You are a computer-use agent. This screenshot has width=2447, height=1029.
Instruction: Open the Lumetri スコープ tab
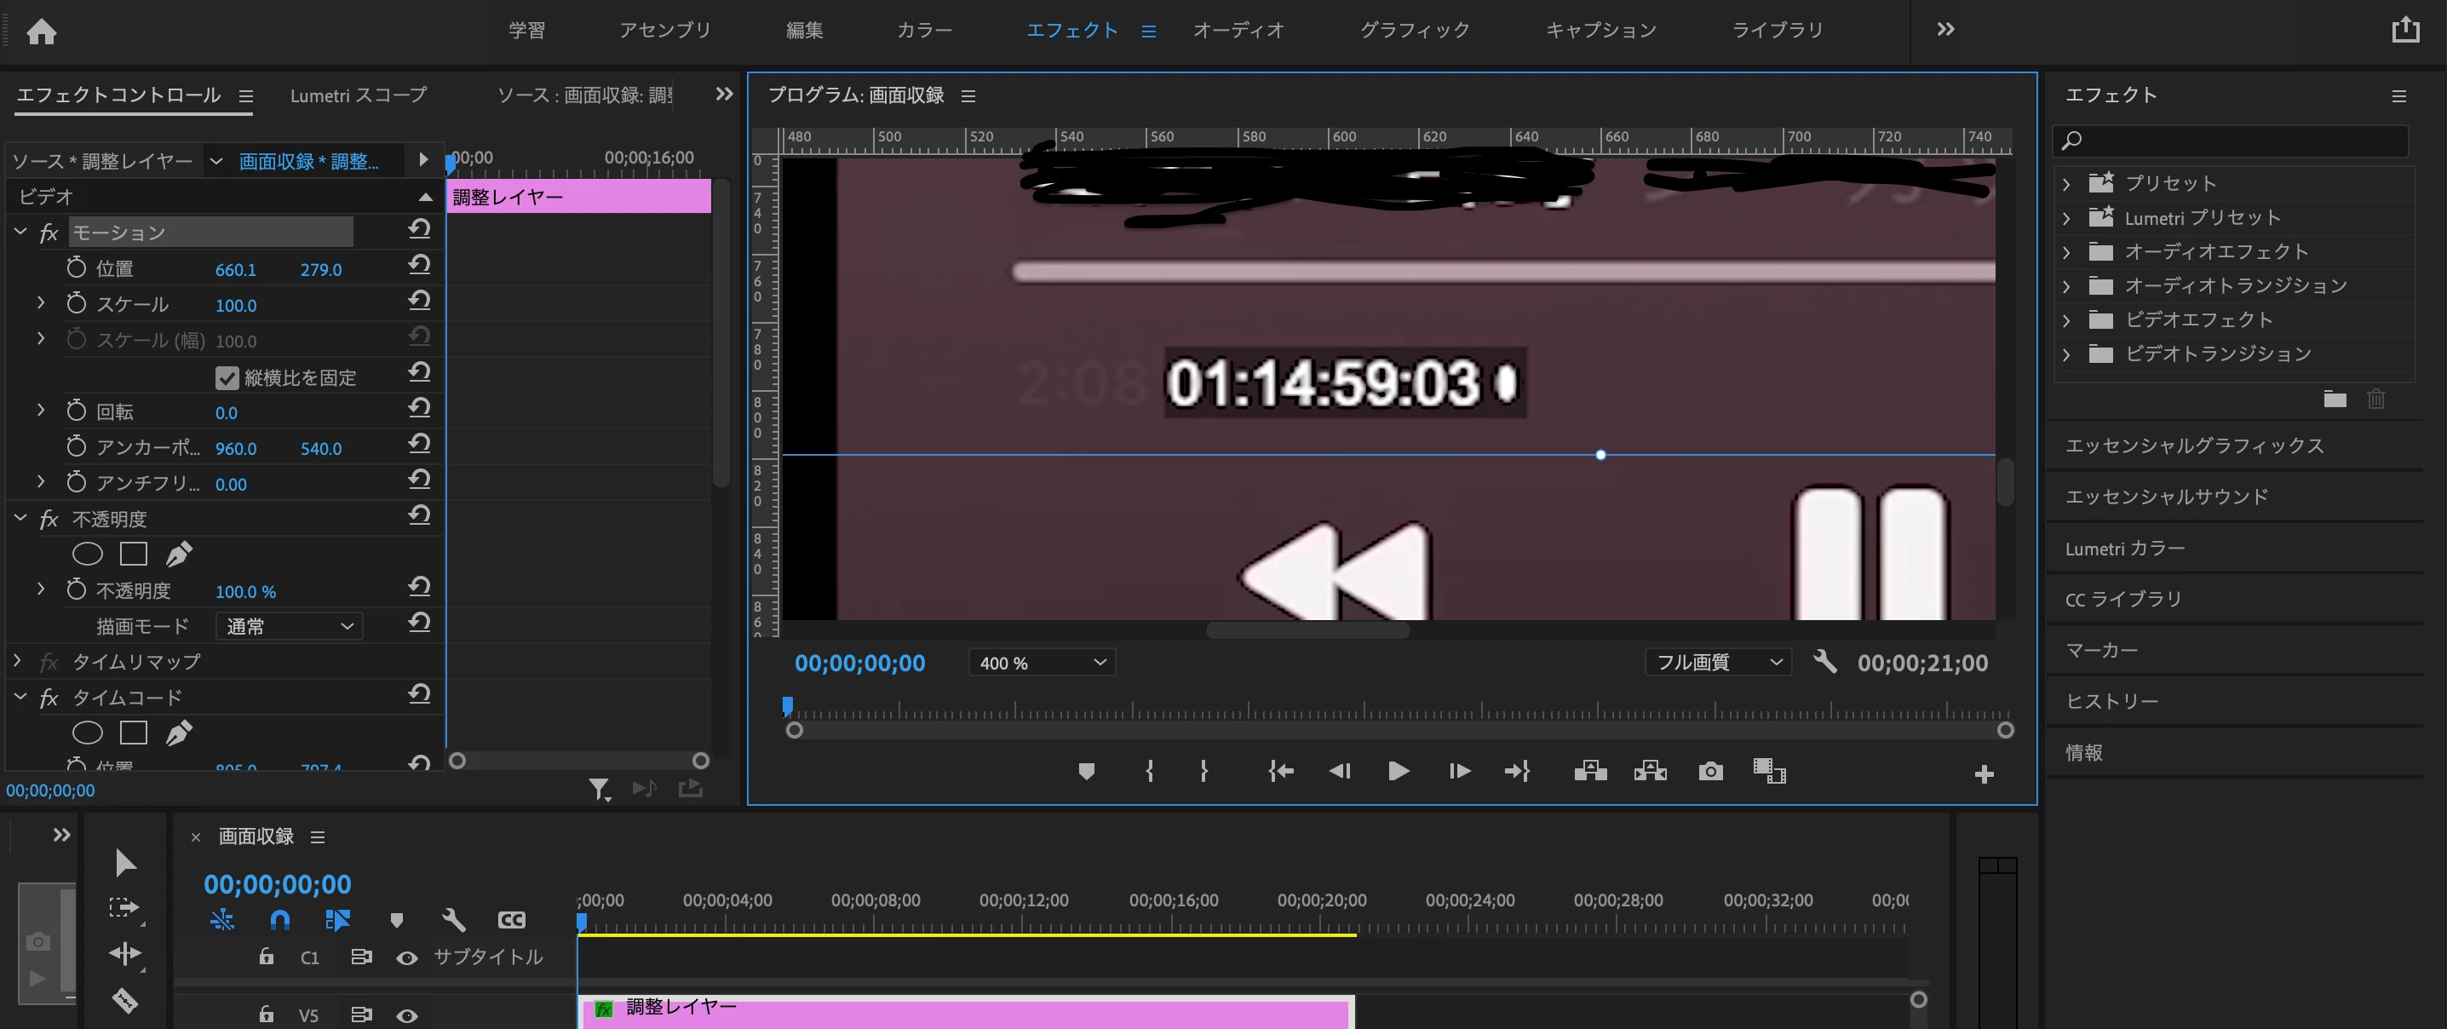pos(358,95)
